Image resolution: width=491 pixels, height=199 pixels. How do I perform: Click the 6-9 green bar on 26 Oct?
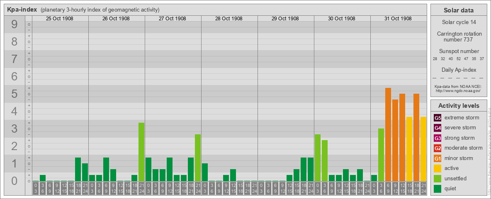pos(106,169)
